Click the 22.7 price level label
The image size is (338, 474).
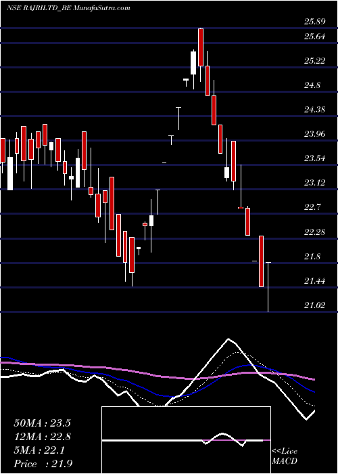pyautogui.click(x=312, y=207)
